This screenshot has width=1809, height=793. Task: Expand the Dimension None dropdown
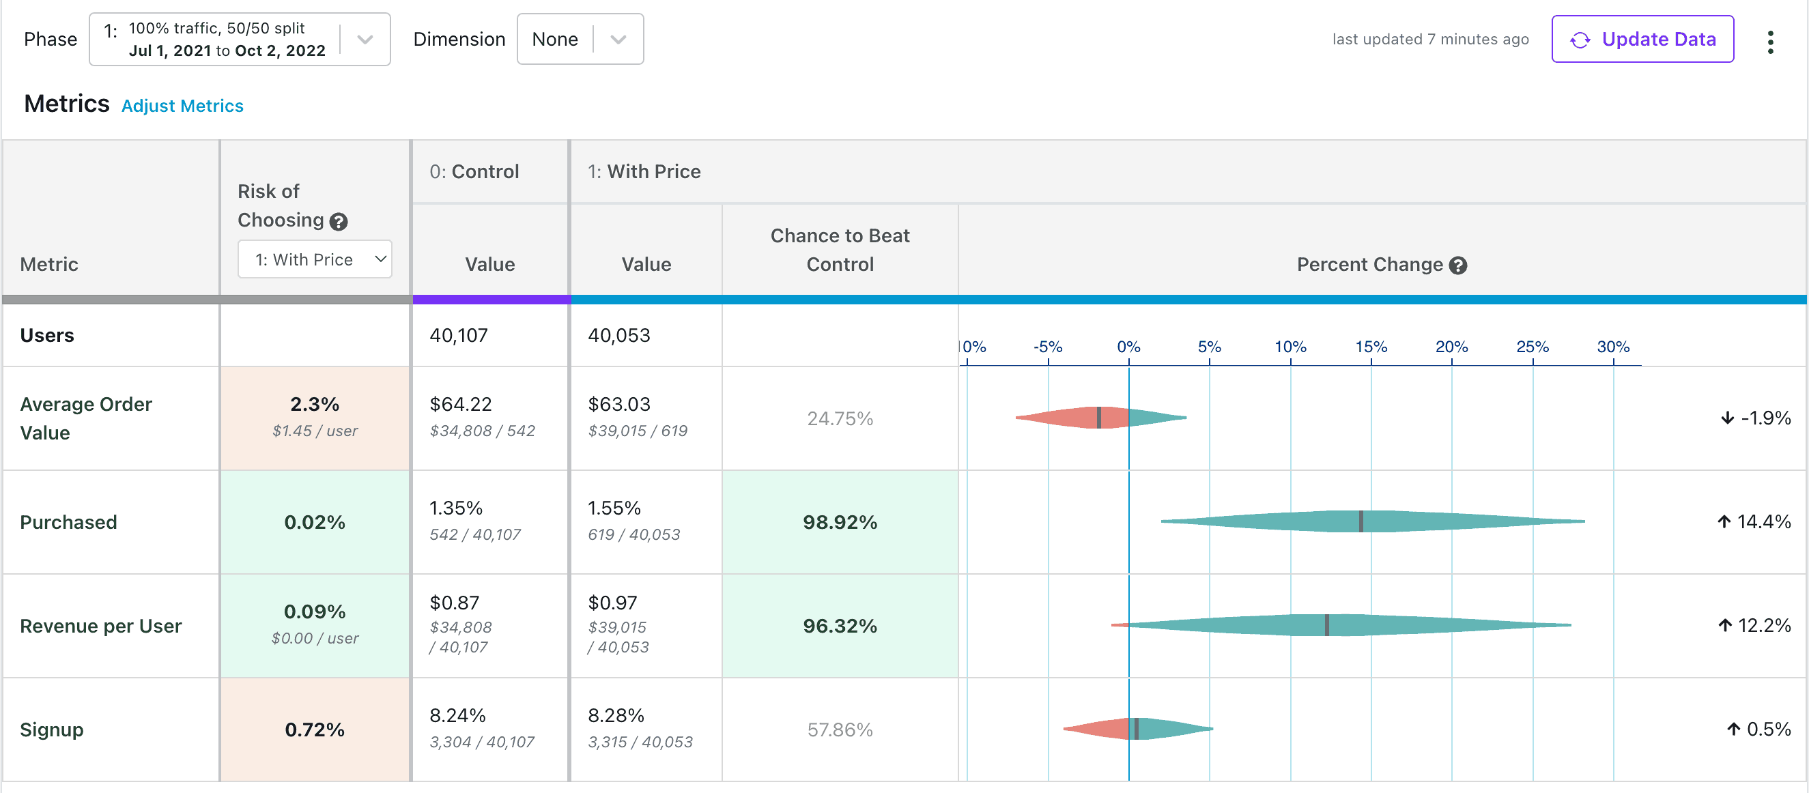pyautogui.click(x=580, y=40)
